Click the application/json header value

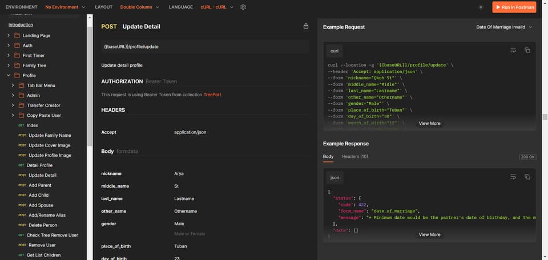point(190,132)
